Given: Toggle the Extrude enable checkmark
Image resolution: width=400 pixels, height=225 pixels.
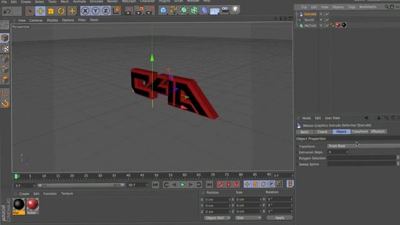Looking at the screenshot, I should (327, 14).
